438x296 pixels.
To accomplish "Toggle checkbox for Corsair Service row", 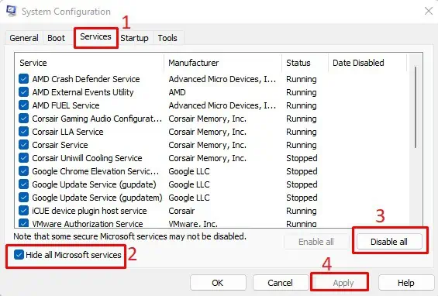I will (x=24, y=145).
